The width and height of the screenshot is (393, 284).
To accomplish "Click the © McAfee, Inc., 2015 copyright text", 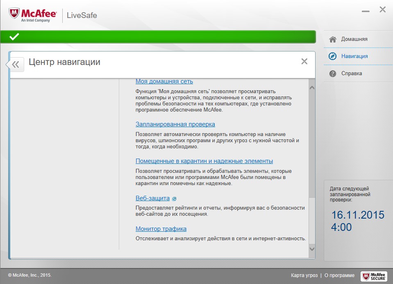I will coord(30,275).
